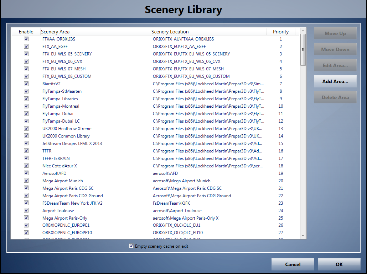This screenshot has height=274, width=367.
Task: Select the ORBX!OPENLC_EUROPE1 scenery area
Action: pos(66,225)
